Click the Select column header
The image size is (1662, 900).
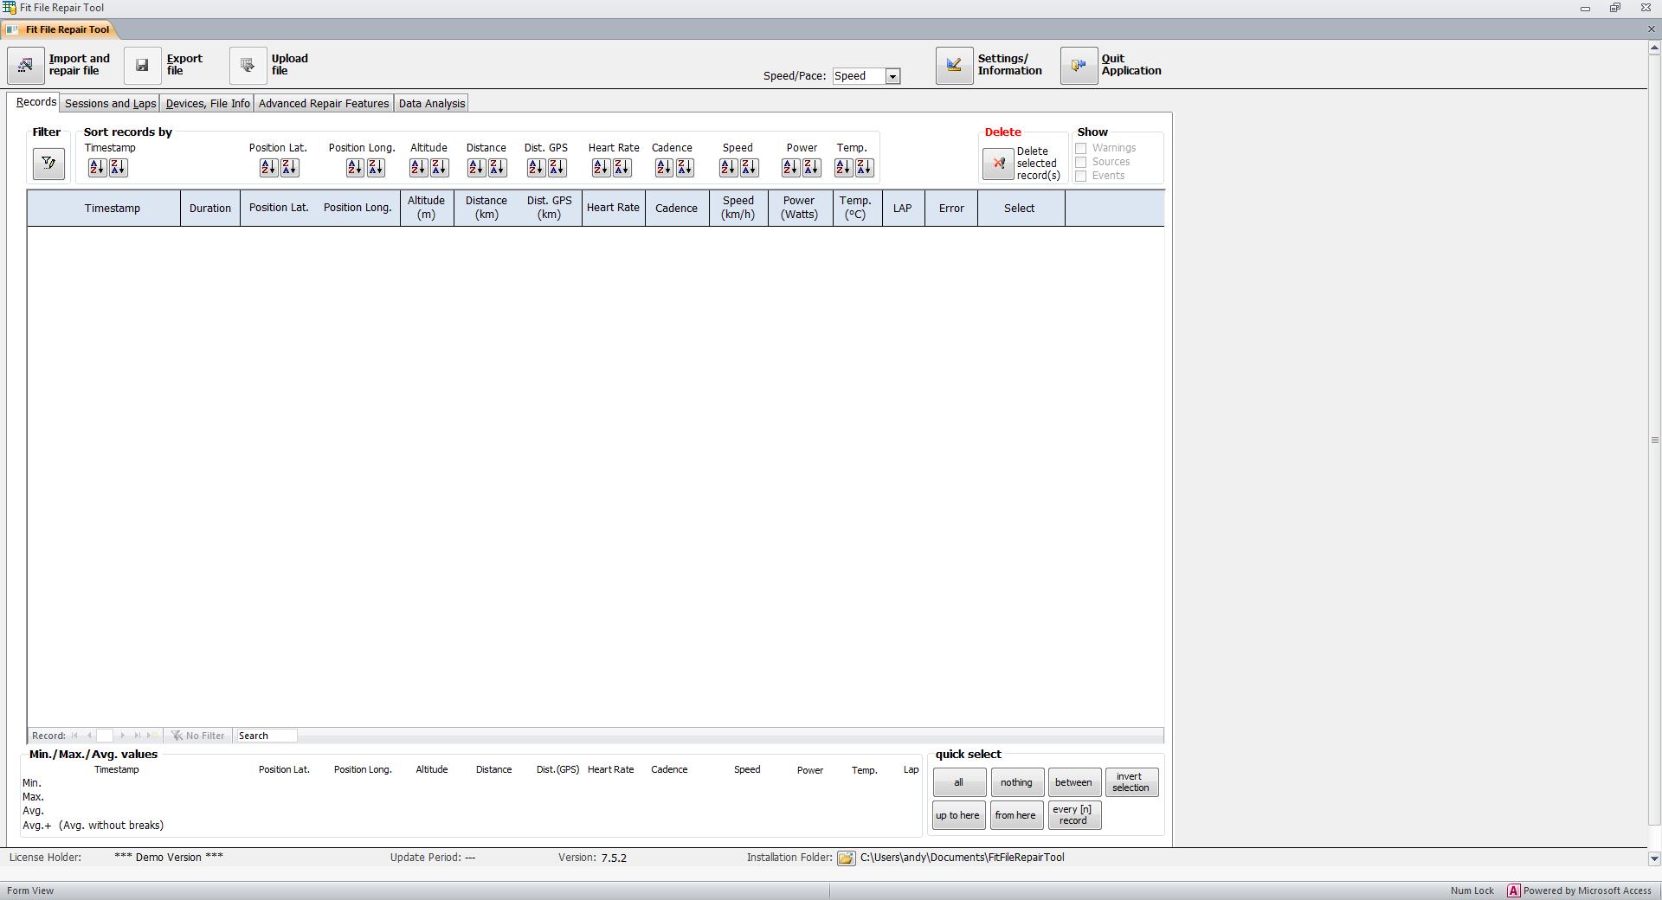1021,209
